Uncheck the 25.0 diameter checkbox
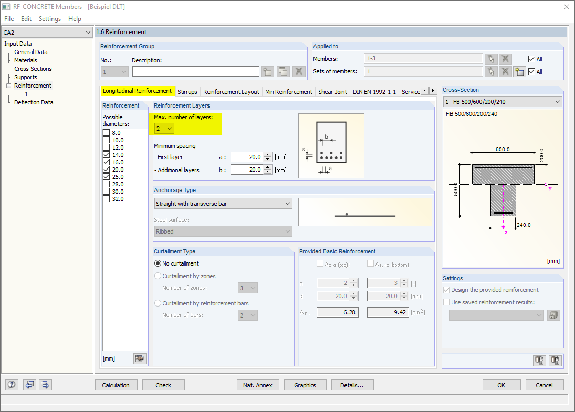The image size is (575, 412). click(107, 177)
